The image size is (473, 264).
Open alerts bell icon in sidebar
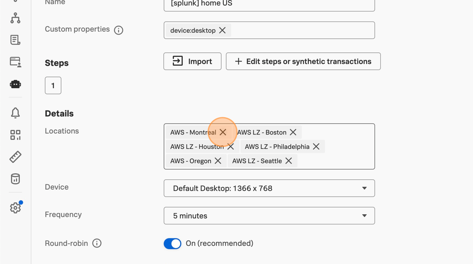click(15, 113)
